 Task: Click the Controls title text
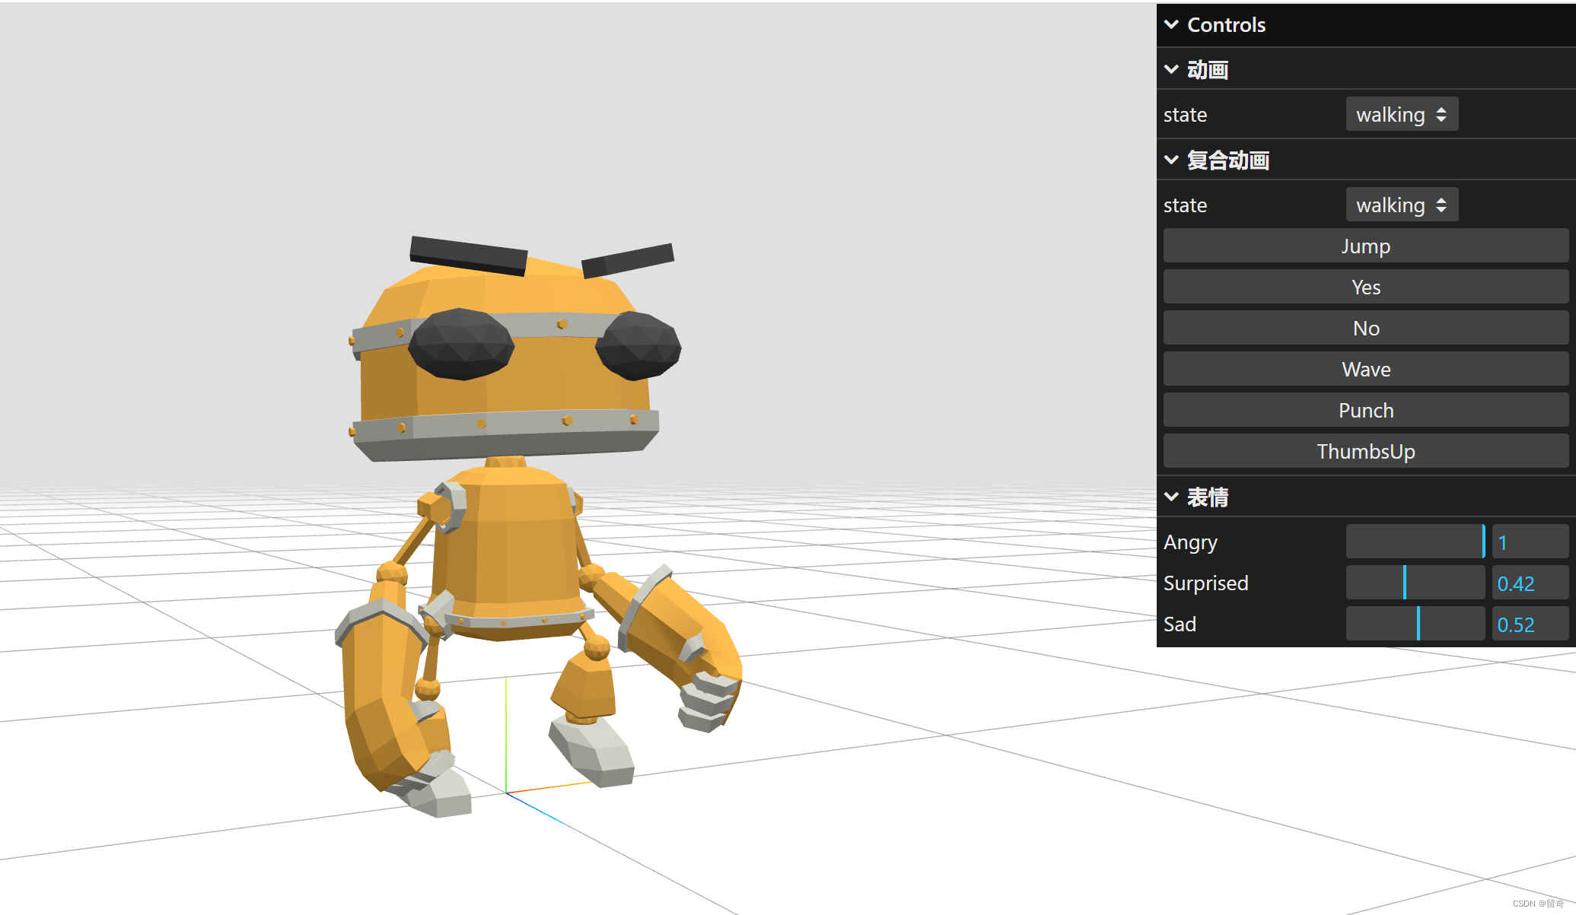pyautogui.click(x=1226, y=25)
